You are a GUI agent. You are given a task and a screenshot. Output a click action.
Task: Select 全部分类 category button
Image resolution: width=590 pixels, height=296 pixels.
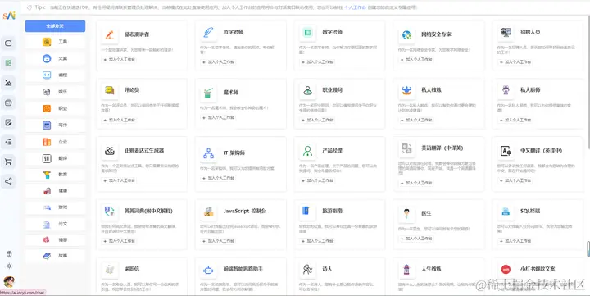[55, 26]
